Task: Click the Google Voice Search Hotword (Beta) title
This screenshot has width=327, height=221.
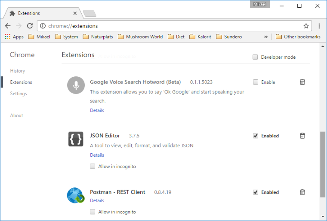Action: click(x=136, y=82)
